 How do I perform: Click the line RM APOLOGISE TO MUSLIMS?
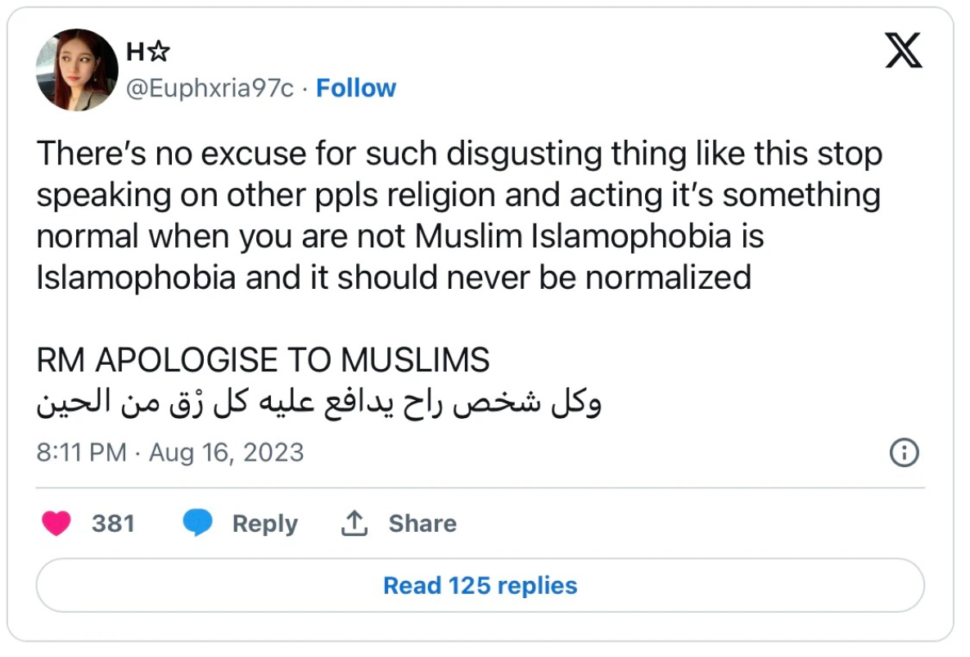(263, 360)
